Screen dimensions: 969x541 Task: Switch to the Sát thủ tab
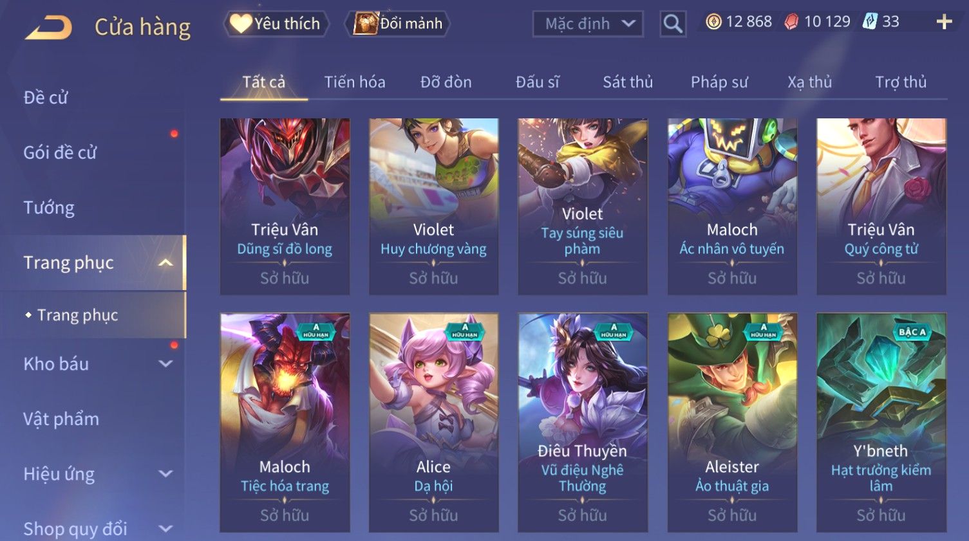tap(628, 82)
